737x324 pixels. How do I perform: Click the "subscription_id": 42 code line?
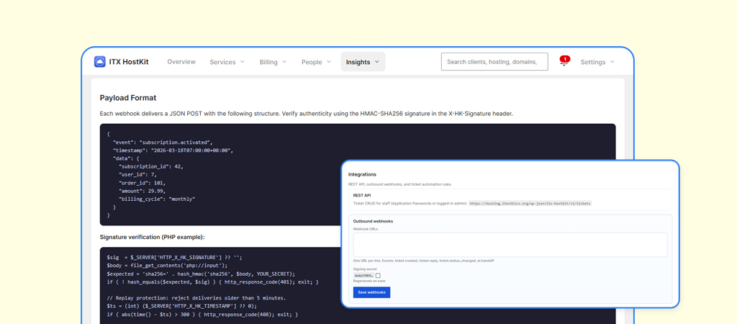[151, 166]
